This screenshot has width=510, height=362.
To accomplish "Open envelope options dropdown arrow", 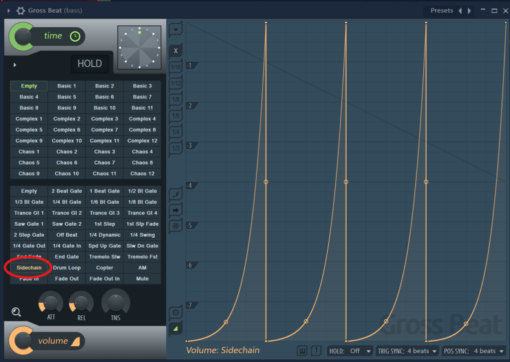I will pyautogui.click(x=175, y=30).
